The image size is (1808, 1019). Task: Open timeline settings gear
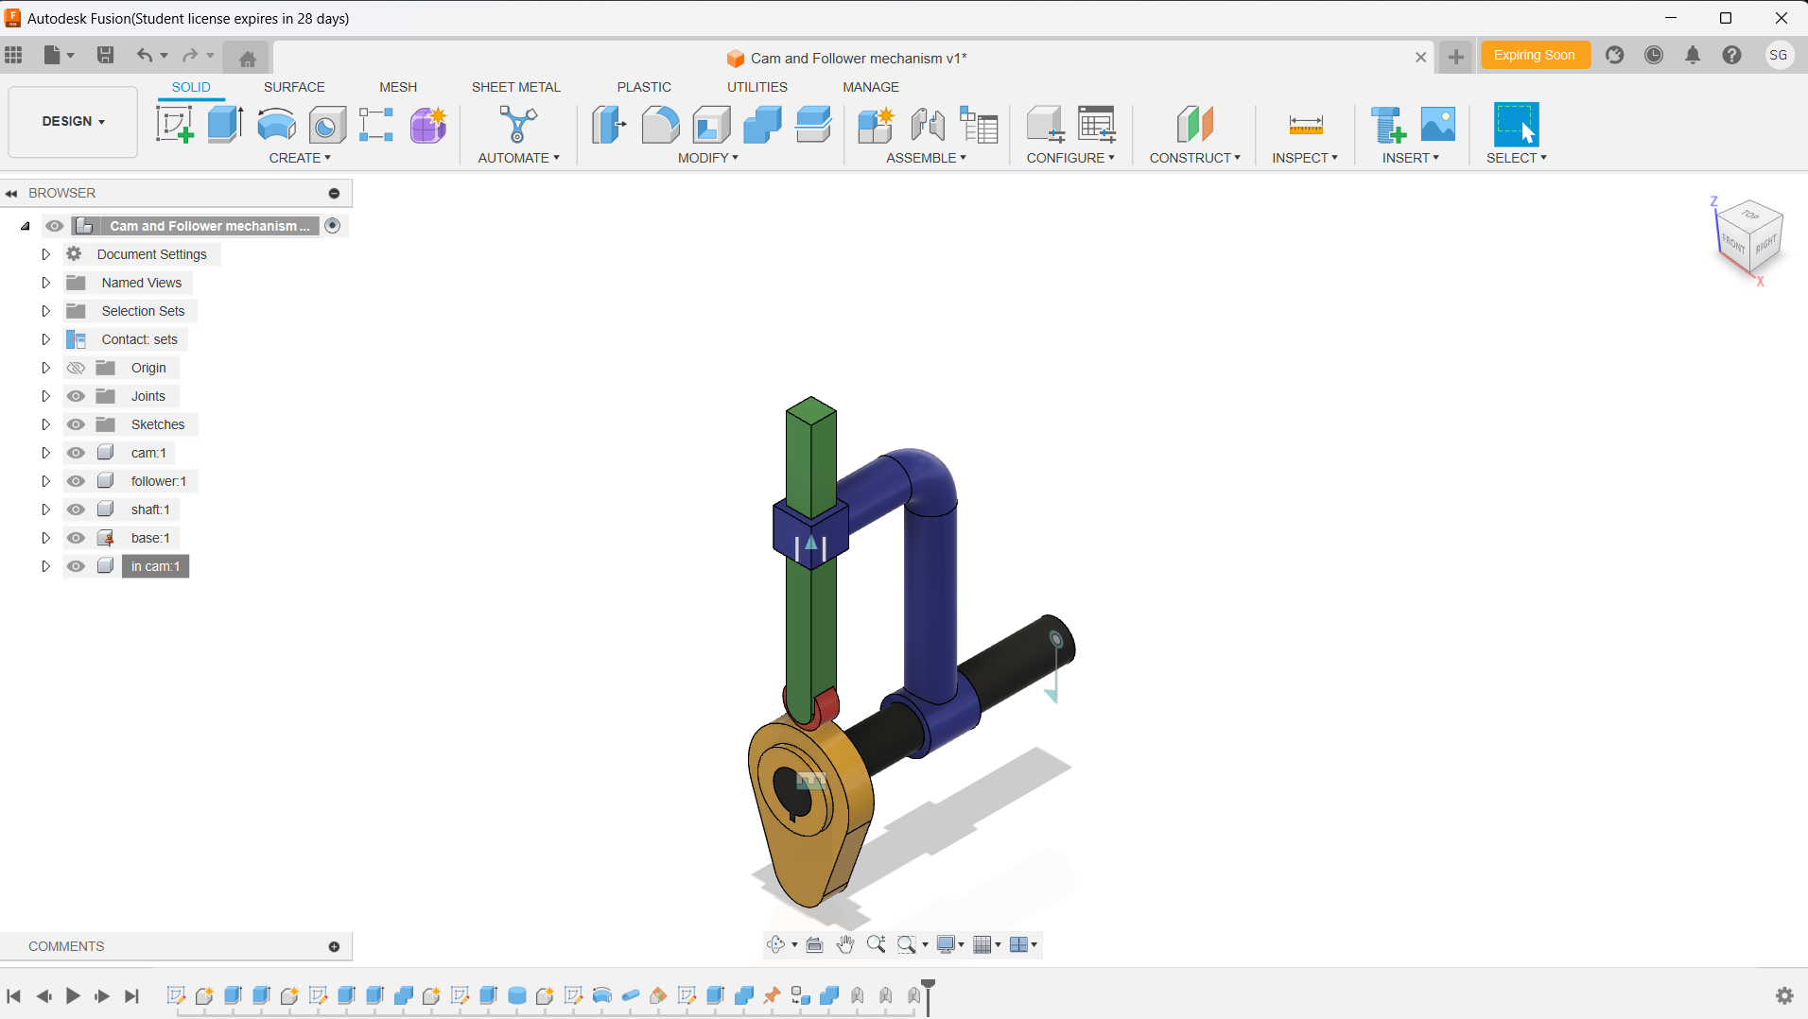point(1784,995)
